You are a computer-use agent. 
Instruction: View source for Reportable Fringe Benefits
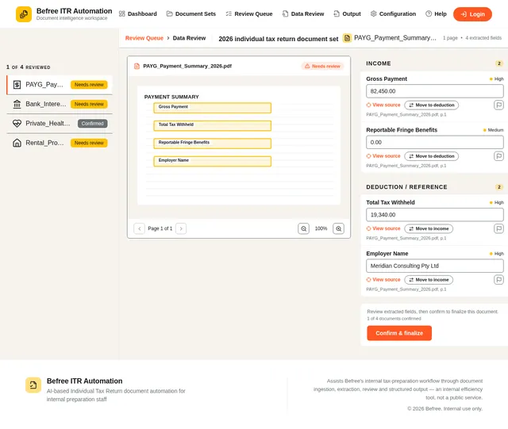383,156
